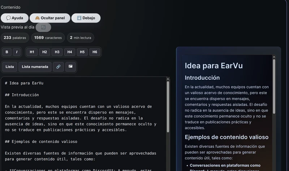Open the Ayuda help button
289x171 pixels.
[x=14, y=18]
